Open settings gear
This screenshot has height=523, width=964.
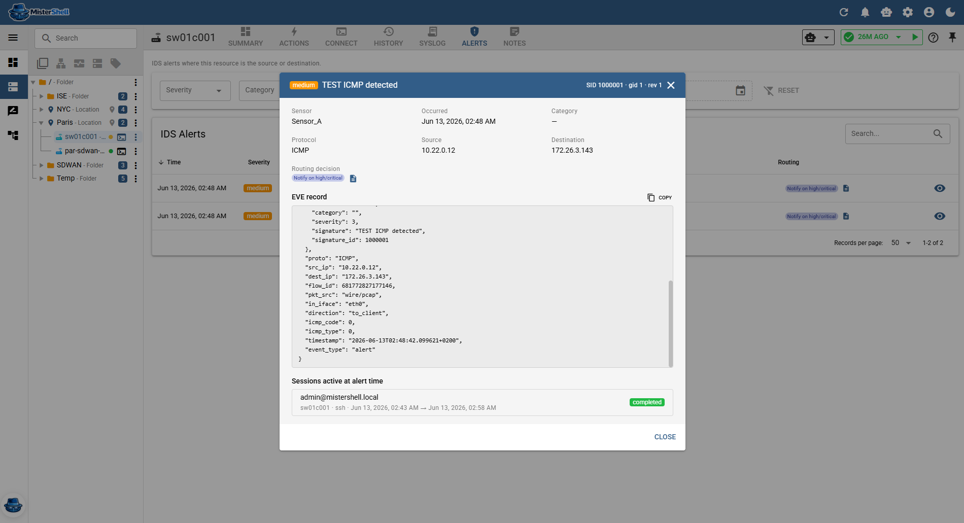[x=908, y=12]
